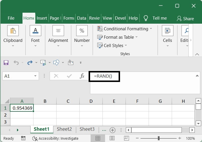Open the Insert ribbon tab
202x142 pixels.
(42, 18)
